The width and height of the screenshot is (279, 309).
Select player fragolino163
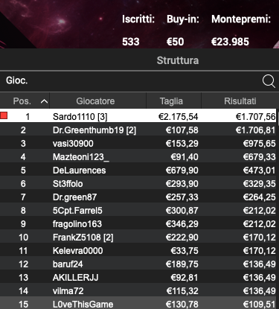click(x=138, y=224)
